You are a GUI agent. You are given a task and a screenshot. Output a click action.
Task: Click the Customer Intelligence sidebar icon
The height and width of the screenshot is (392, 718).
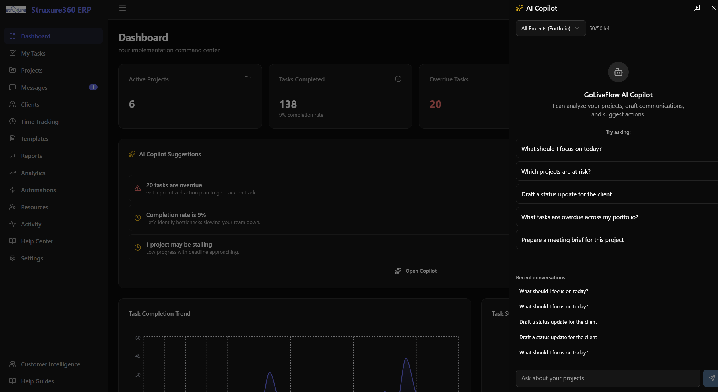click(13, 364)
